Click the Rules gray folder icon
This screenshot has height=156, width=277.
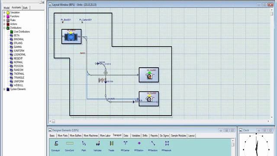click(8, 20)
